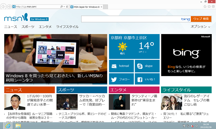The height and width of the screenshot is (129, 216).
Task: Open the ライフスタイル navigation menu item
Action: [67, 27]
